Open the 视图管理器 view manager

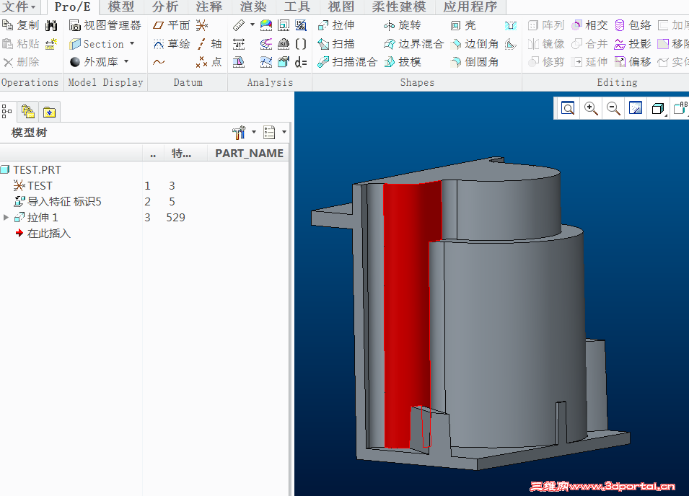point(105,25)
